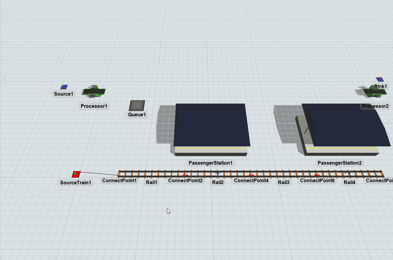Select the ConnectPoint4 label
The height and width of the screenshot is (260, 393).
(251, 181)
